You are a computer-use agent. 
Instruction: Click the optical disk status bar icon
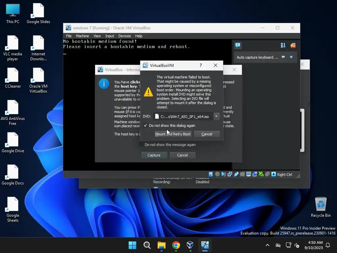pyautogui.click(x=217, y=174)
